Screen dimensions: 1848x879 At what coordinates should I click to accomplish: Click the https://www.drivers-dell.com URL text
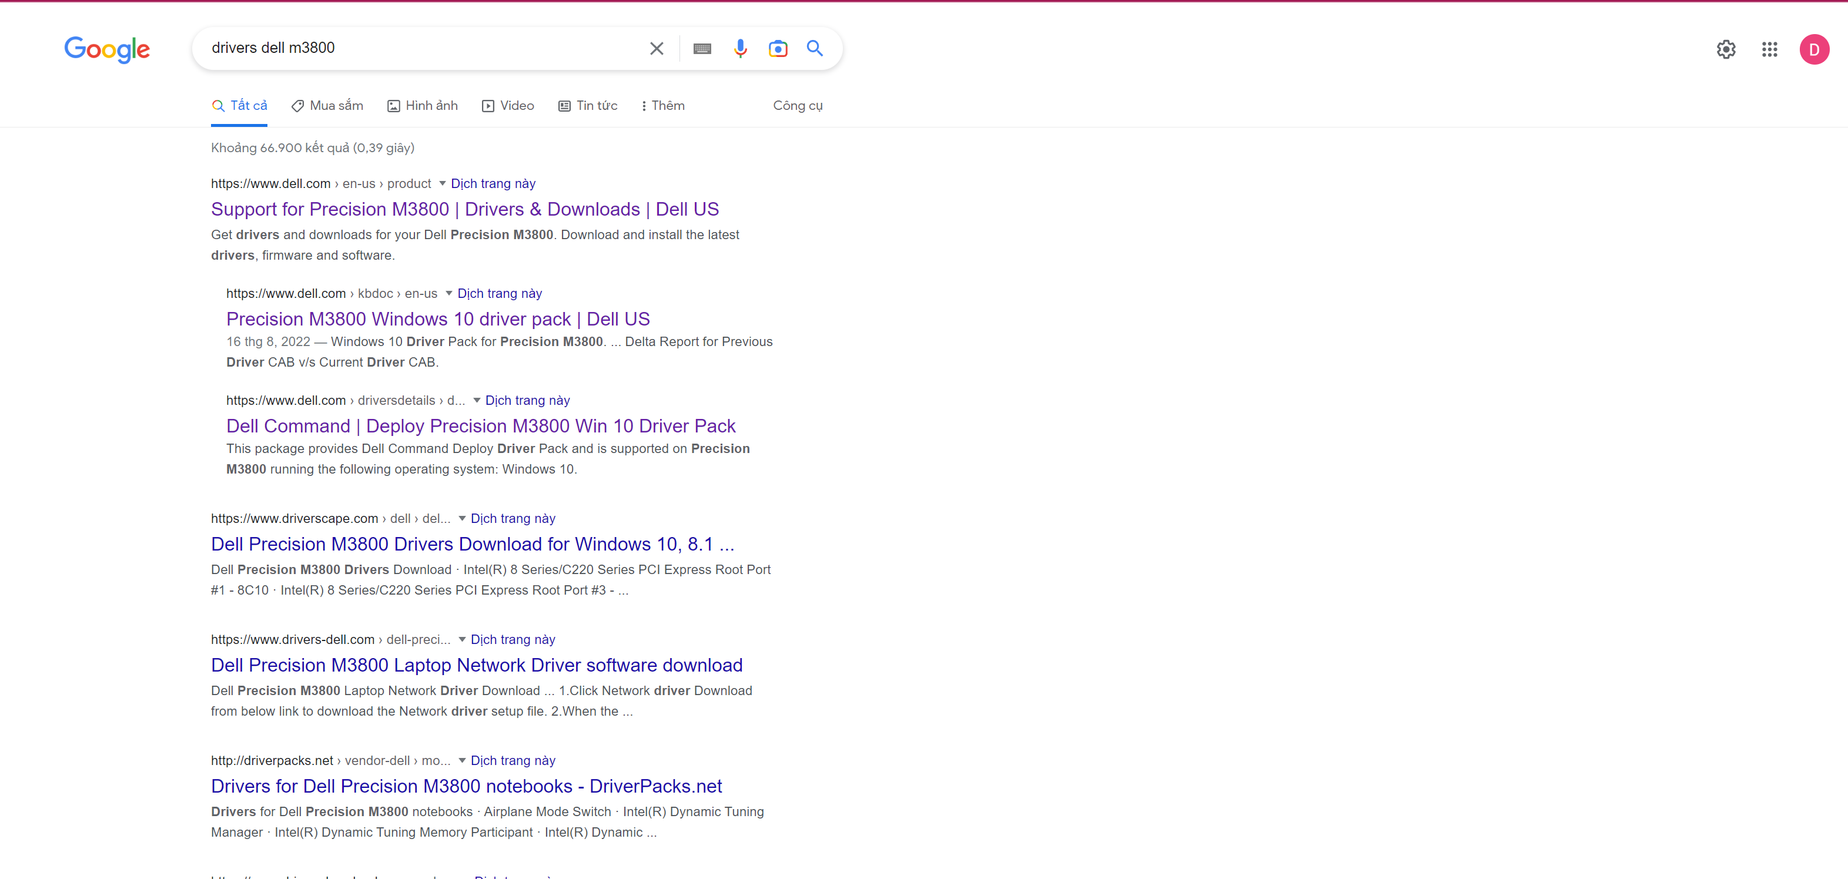pyautogui.click(x=293, y=639)
